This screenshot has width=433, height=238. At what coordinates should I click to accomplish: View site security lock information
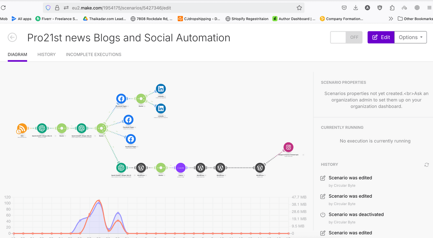tap(57, 8)
